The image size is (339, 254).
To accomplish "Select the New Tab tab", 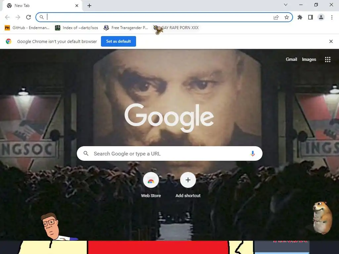I will coord(42,6).
